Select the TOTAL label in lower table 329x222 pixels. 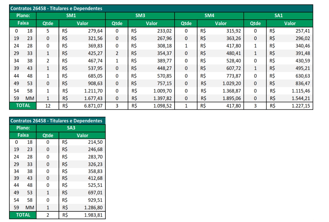(23, 215)
